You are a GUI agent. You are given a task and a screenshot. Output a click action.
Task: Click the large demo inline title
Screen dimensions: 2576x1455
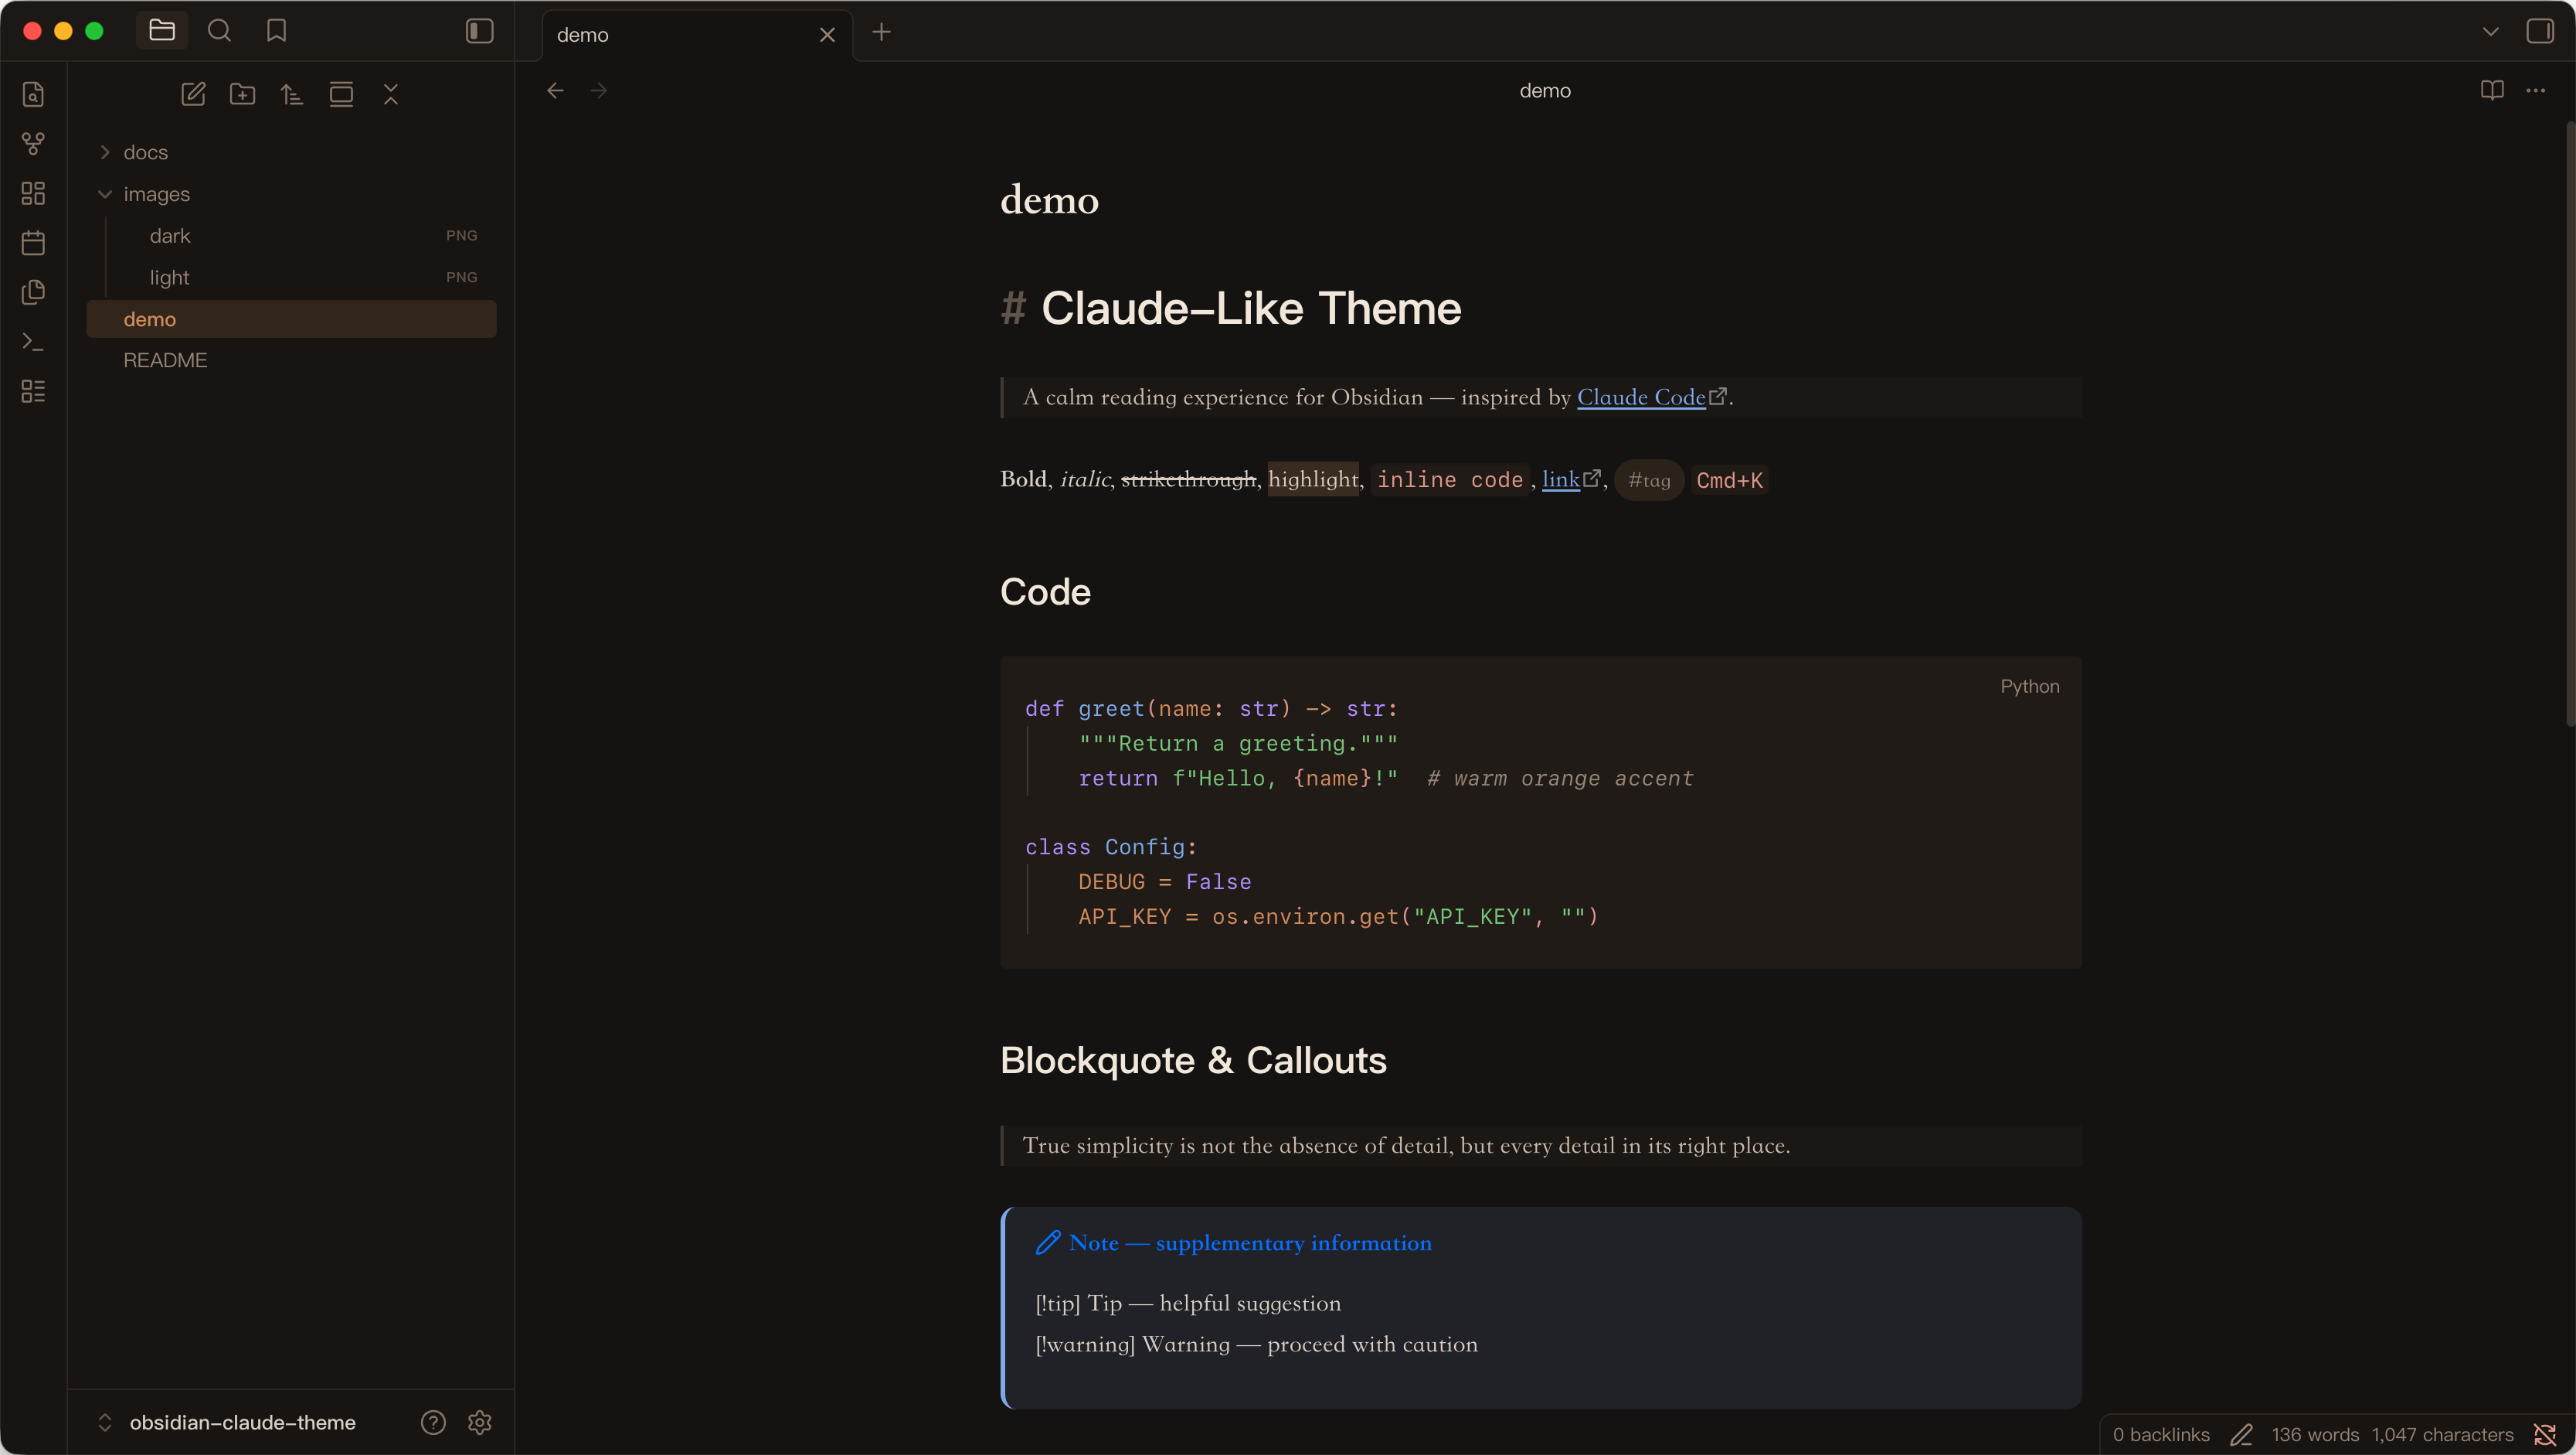point(1049,200)
